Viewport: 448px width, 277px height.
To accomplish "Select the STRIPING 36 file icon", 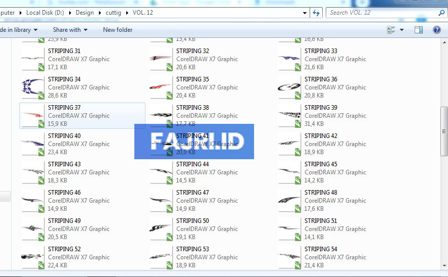I will (289, 87).
